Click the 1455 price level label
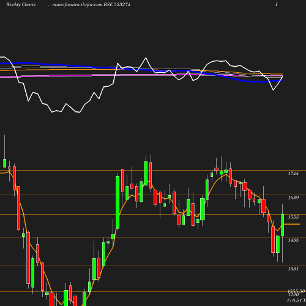The width and height of the screenshot is (306, 306). click(x=293, y=240)
